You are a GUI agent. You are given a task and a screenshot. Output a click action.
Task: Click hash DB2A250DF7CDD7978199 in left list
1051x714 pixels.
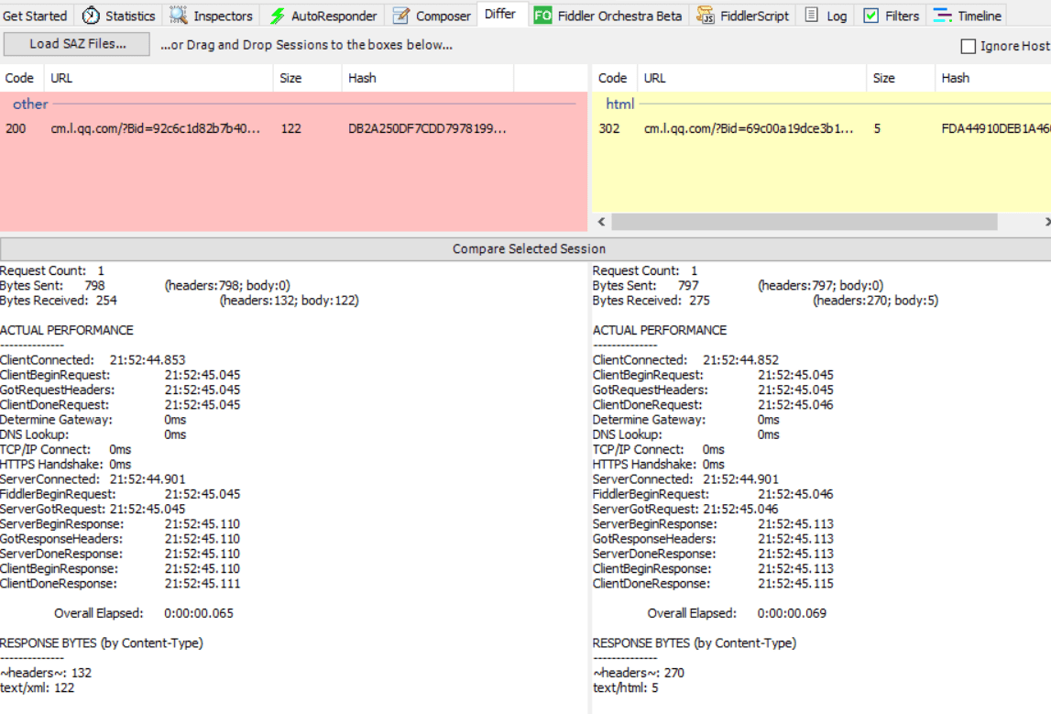coord(427,128)
